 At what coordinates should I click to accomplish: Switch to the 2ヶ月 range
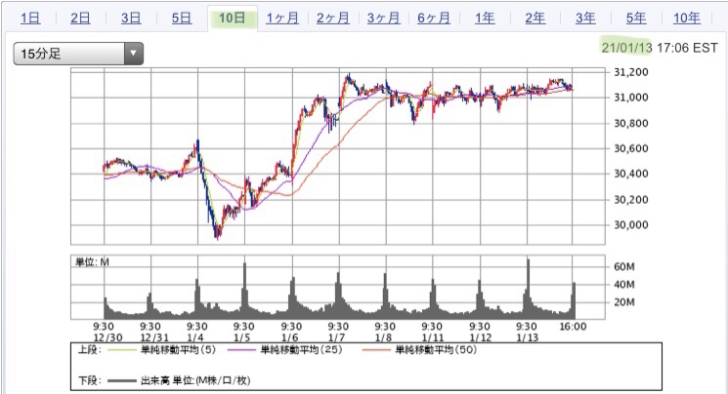333,19
